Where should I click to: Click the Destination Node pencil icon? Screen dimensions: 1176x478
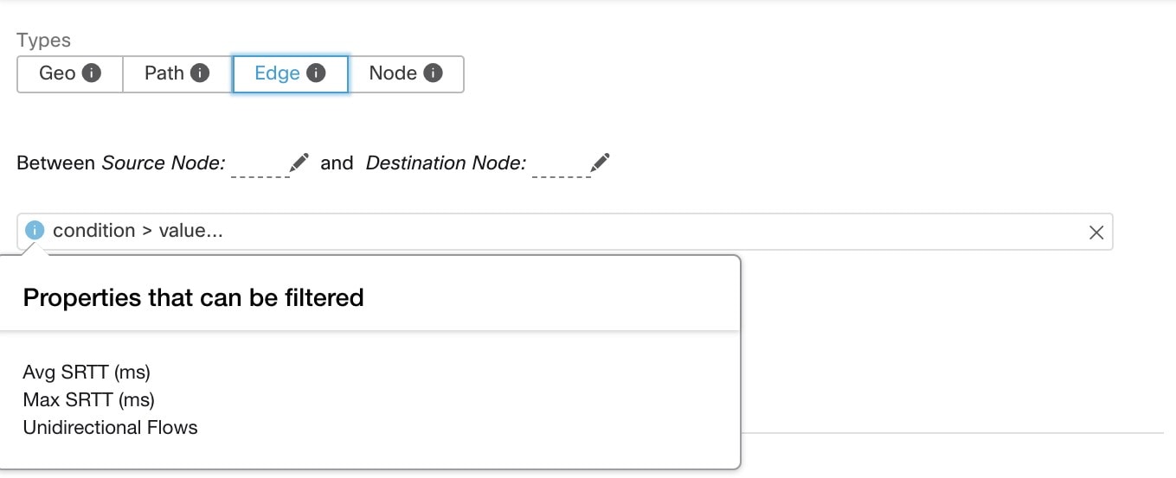pos(601,163)
